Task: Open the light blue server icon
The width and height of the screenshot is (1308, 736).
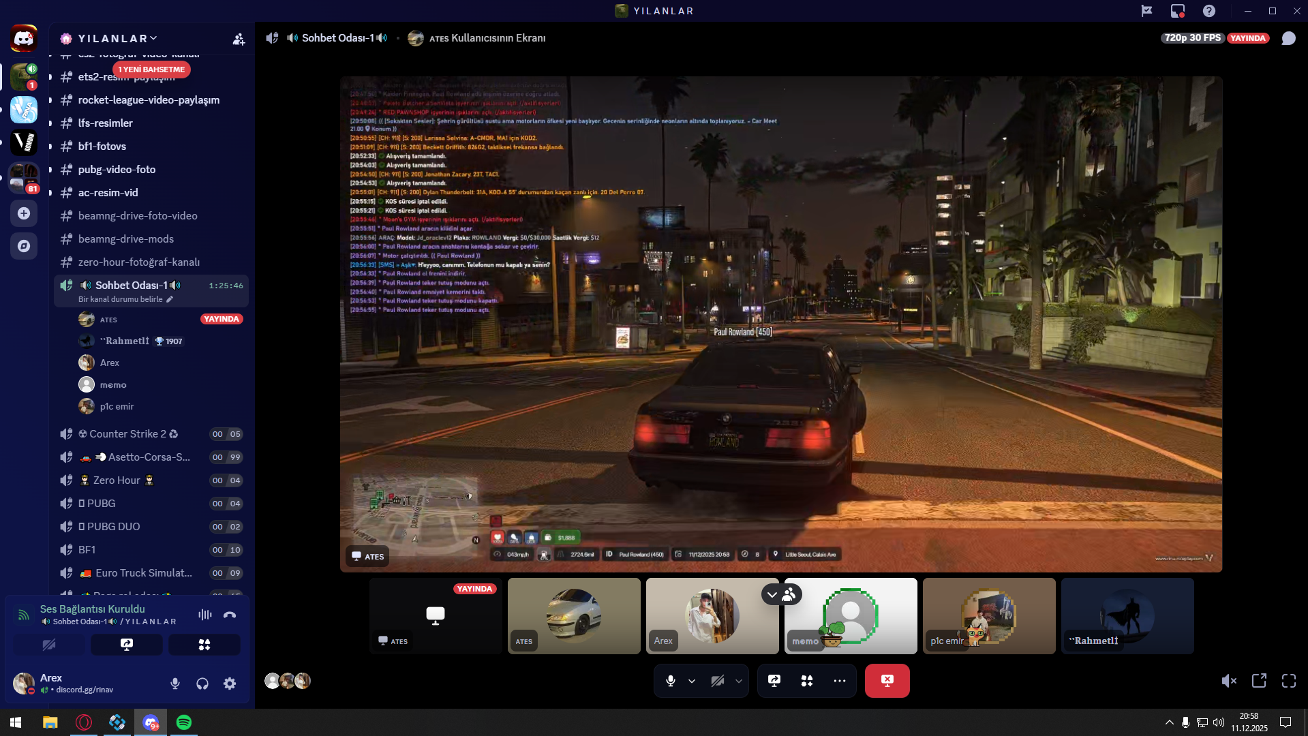Action: (24, 110)
